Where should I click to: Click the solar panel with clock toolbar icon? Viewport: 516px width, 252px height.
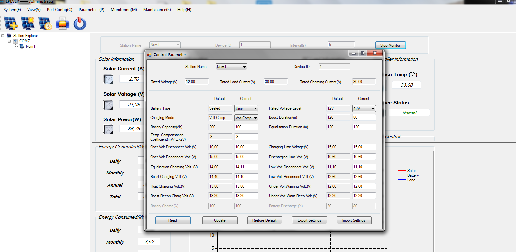[45, 23]
